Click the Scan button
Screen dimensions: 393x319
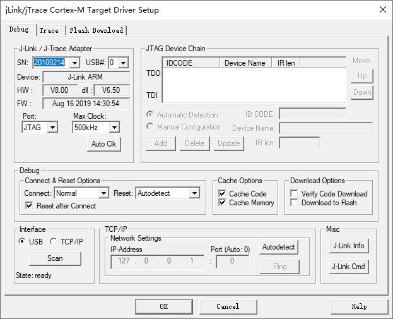click(55, 258)
